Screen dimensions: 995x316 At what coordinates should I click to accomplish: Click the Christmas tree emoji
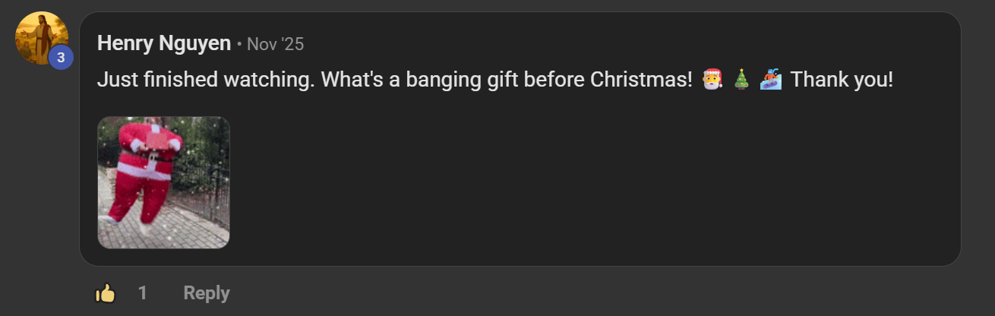pyautogui.click(x=741, y=79)
